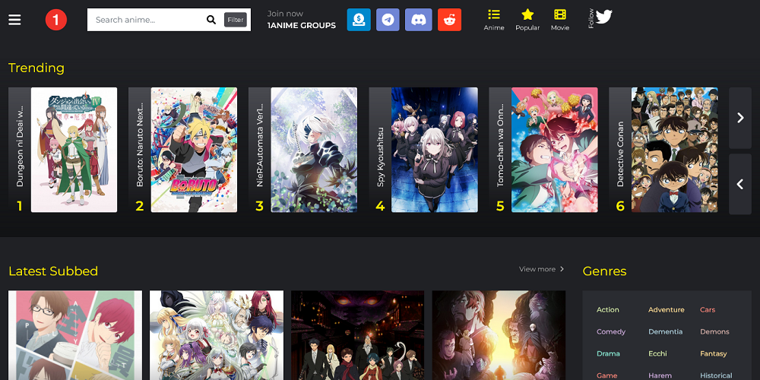The image size is (760, 380).
Task: Click the Latest Subbed heading
Action: 53,271
